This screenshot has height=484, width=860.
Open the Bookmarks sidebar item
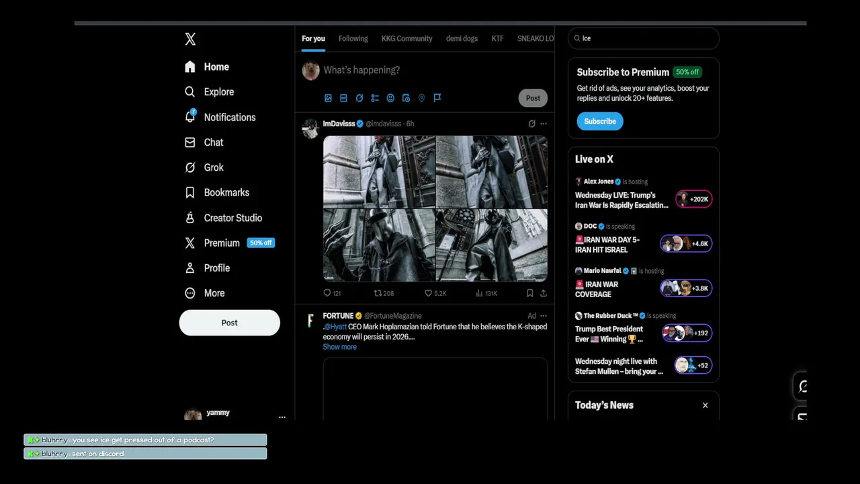[x=216, y=193]
